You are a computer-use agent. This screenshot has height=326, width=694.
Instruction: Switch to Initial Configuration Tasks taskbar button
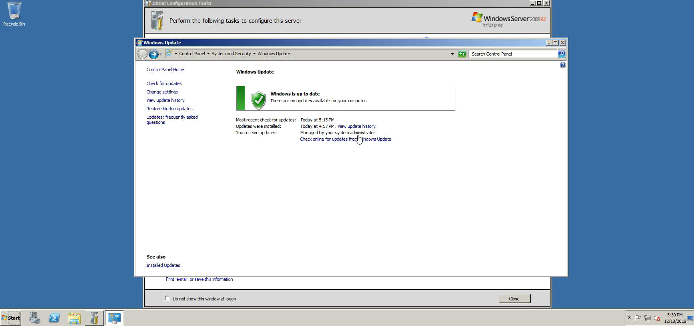pyautogui.click(x=94, y=318)
